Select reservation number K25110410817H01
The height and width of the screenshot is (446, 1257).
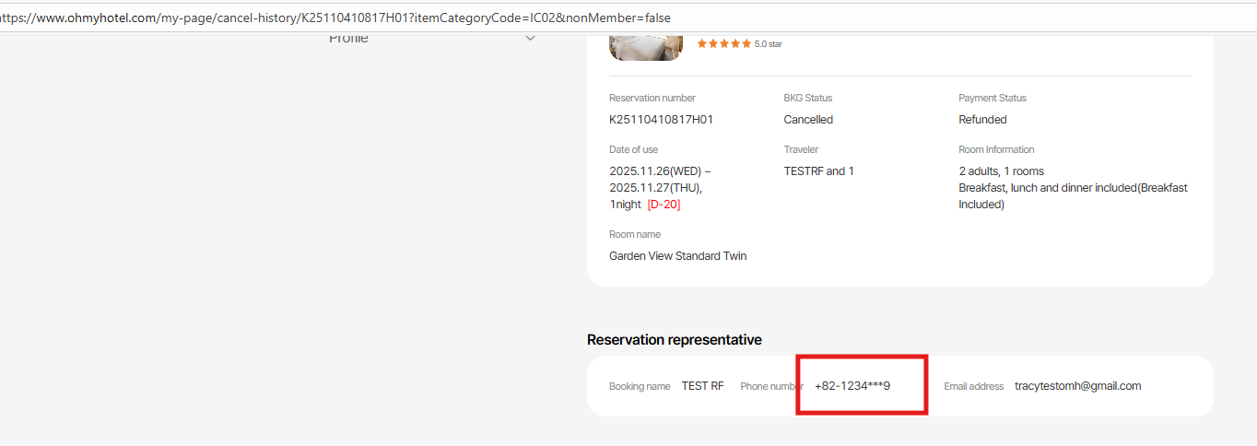coord(661,120)
